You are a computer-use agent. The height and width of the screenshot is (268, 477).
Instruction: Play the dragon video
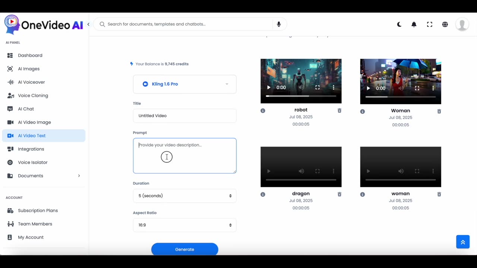[268, 171]
